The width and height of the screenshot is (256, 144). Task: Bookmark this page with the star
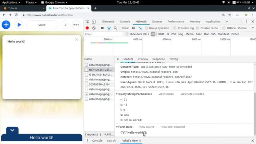[x=230, y=15]
